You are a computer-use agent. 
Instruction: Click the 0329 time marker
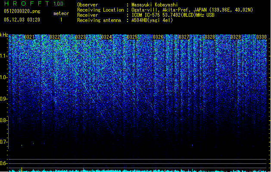[x=236, y=37]
